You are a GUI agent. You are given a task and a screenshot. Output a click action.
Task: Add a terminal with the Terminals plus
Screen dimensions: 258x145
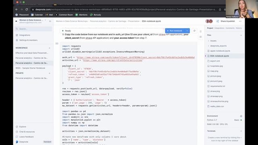pos(241,131)
